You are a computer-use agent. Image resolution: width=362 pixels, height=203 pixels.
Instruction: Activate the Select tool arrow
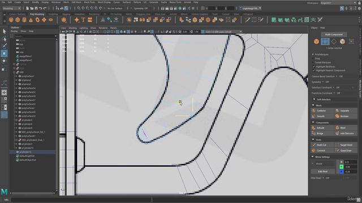tap(4, 31)
